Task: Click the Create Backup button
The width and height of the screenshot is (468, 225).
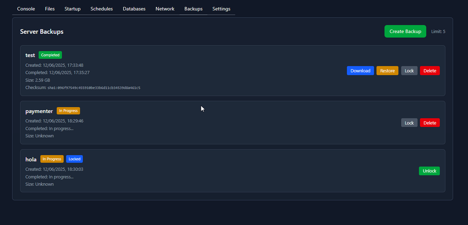Action: coord(405,31)
